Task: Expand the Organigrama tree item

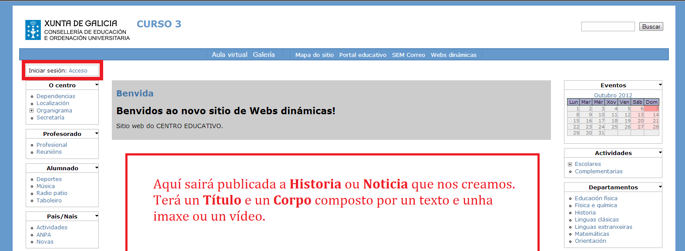Action: [x=32, y=111]
